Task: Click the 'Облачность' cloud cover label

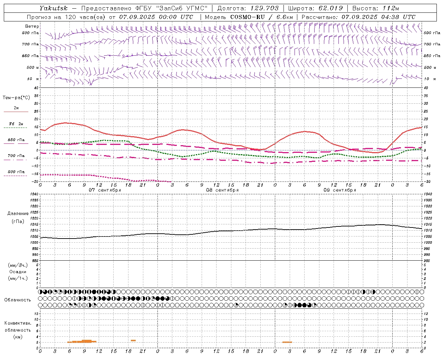Action: tap(18, 300)
